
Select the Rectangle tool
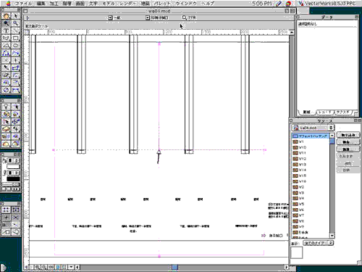coord(16,38)
